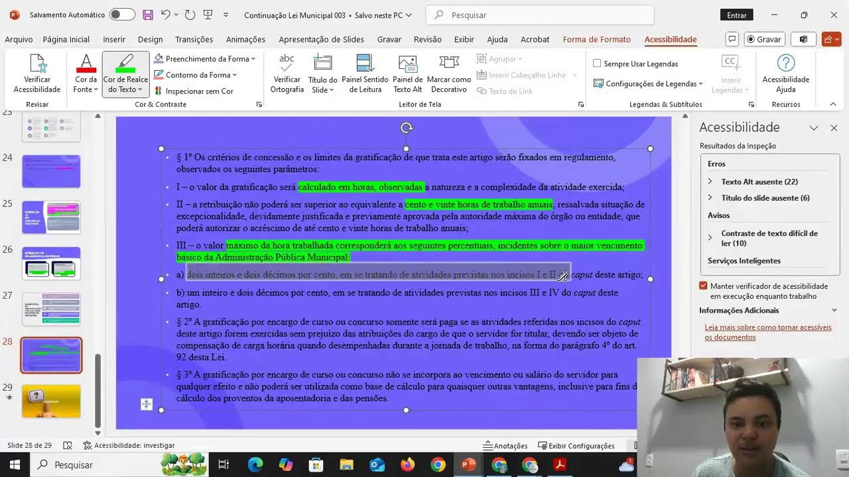This screenshot has height=477, width=849.
Task: Close the Acessibilidade pane
Action: [834, 128]
